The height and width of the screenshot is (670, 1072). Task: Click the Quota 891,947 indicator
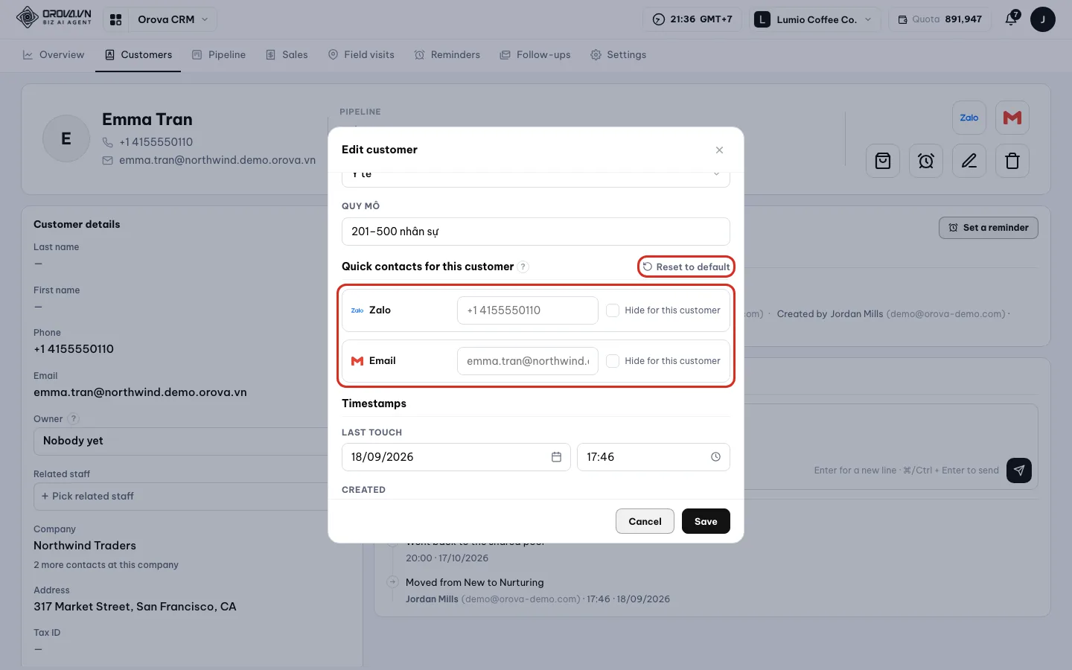tap(939, 19)
